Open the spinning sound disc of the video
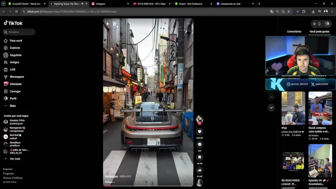Viewport: 336px width, 189px height. pos(199,182)
